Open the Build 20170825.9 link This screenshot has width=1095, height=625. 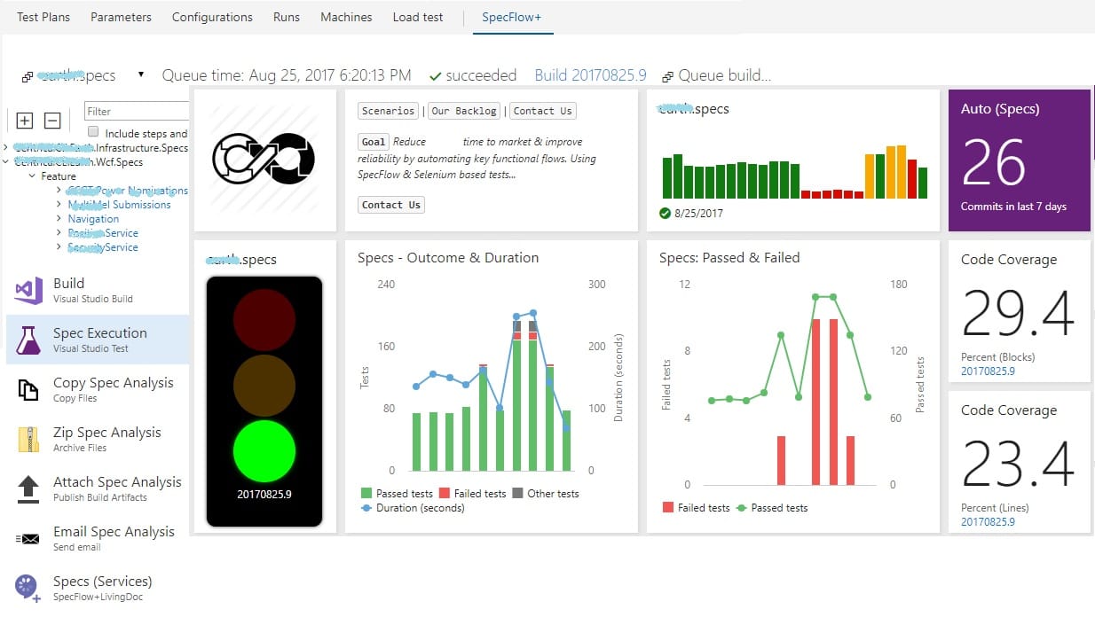[x=590, y=75]
